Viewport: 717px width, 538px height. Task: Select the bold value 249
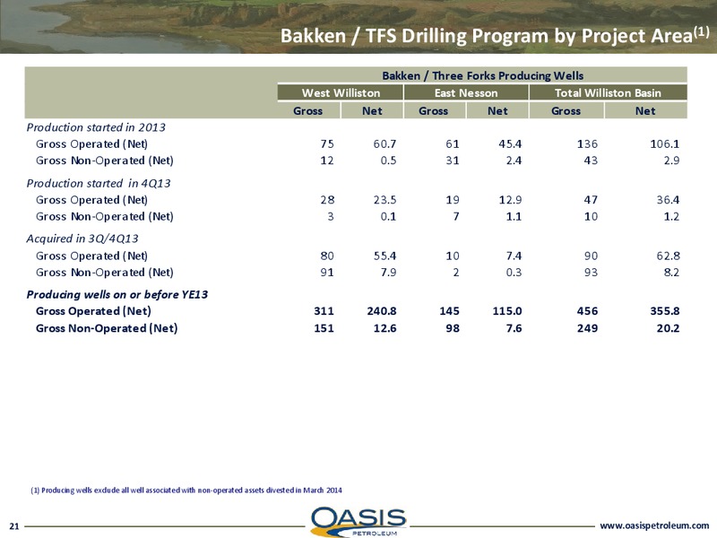[x=587, y=328]
